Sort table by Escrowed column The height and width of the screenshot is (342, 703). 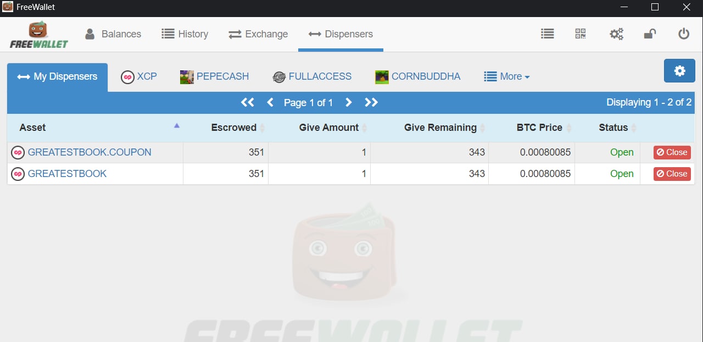pos(226,128)
